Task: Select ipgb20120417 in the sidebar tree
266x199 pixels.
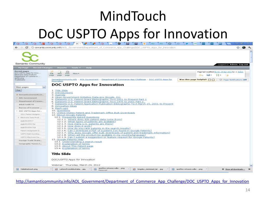Action: [x=27, y=121]
